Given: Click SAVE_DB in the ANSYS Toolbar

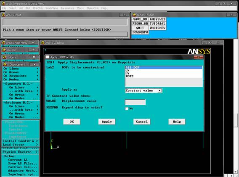Looking at the screenshot, I should (140, 19).
